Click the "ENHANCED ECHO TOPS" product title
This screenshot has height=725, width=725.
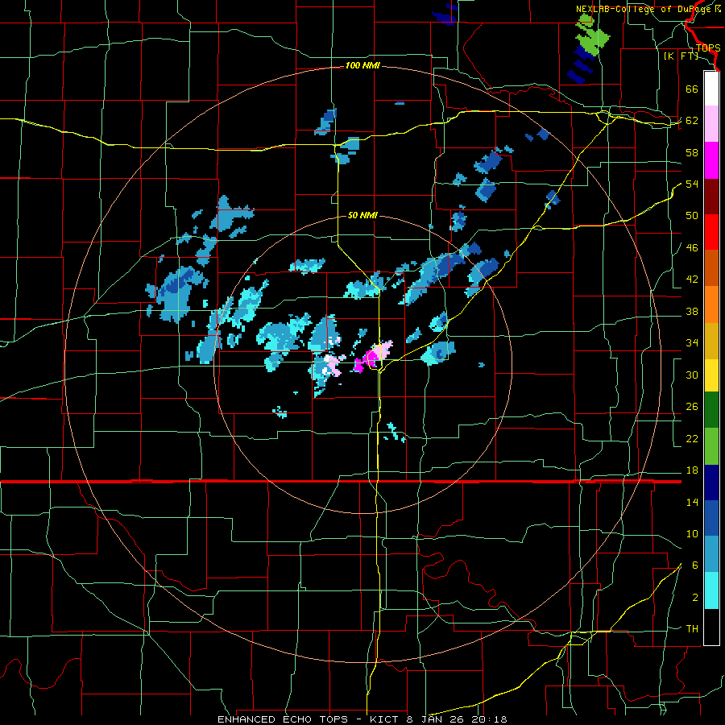[282, 719]
